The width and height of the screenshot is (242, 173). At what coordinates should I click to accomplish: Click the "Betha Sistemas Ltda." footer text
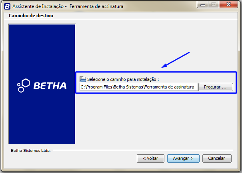tap(31, 151)
